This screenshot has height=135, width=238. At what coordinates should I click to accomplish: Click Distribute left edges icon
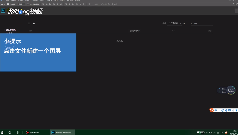(x=77, y=4)
